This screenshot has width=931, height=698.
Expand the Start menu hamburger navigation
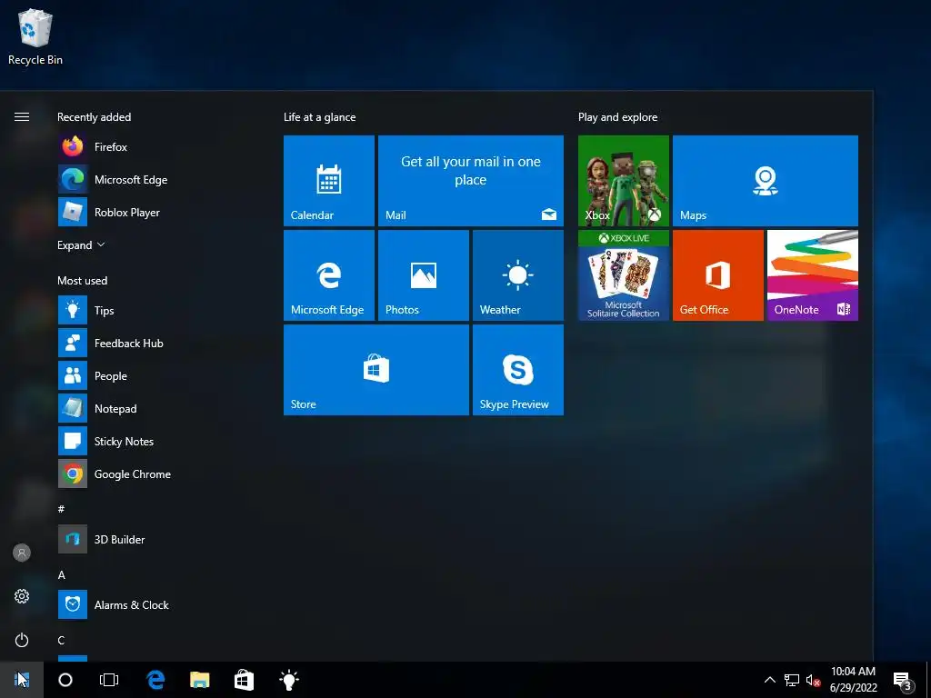point(22,117)
